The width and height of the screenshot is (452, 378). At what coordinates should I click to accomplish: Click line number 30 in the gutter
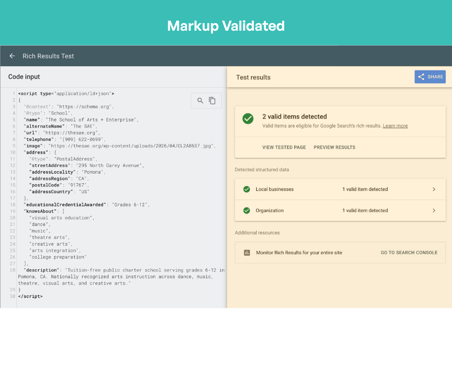pyautogui.click(x=13, y=296)
